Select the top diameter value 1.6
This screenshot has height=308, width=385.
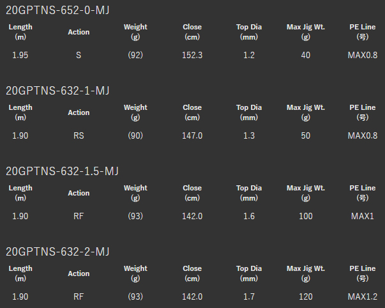[249, 216]
